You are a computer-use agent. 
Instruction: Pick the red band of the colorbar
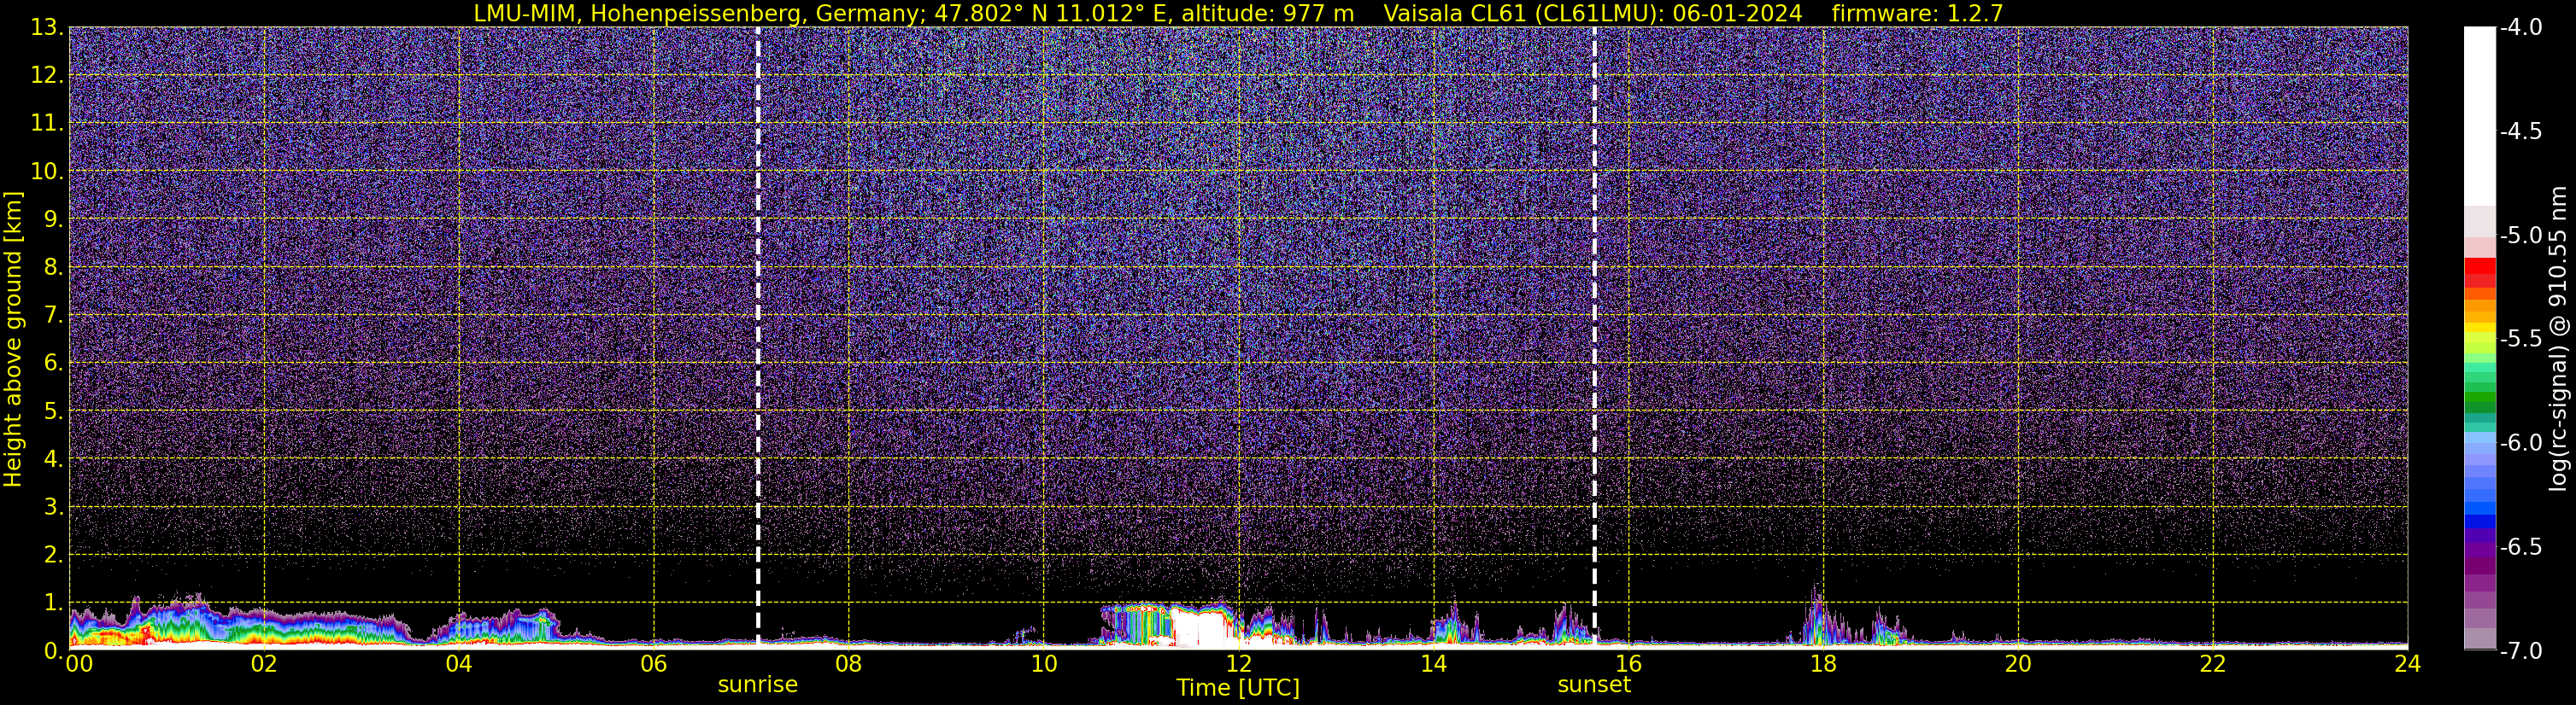click(x=2480, y=266)
